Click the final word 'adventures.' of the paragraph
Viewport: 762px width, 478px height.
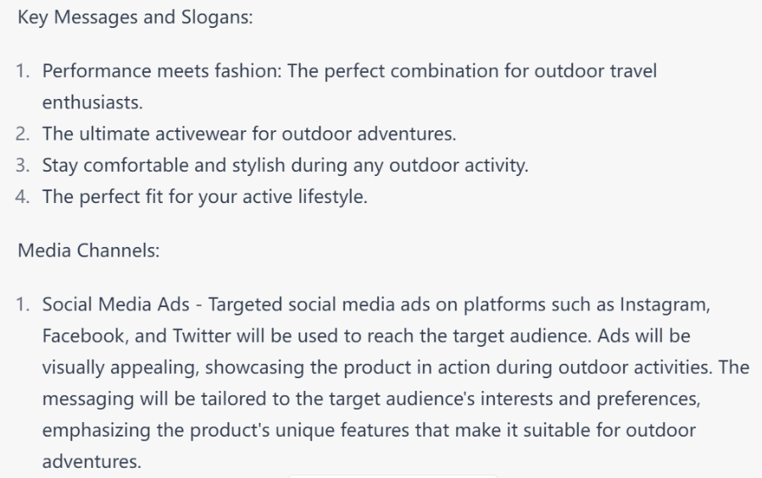92,461
